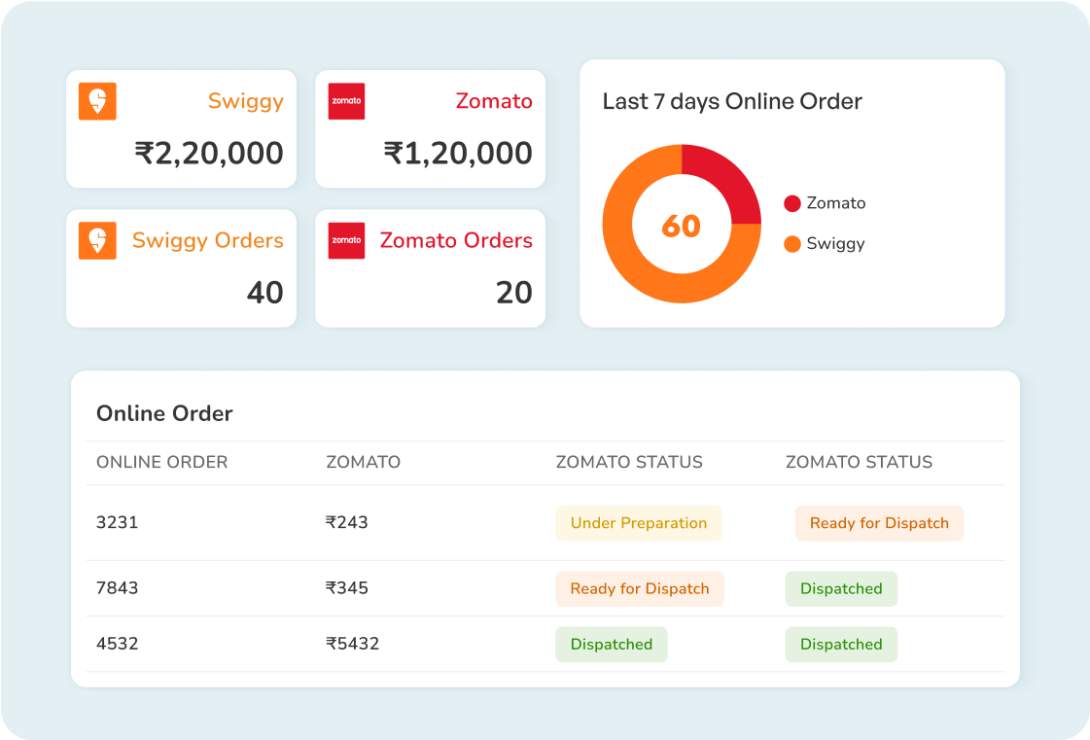Open the Swiggy ₹2,20,000 revenue amount
This screenshot has height=740, width=1090.
point(209,154)
